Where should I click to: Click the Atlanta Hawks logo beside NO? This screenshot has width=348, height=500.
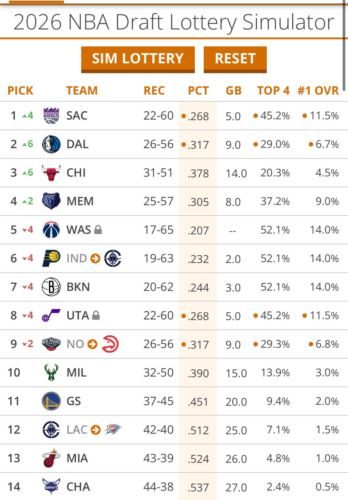[110, 344]
